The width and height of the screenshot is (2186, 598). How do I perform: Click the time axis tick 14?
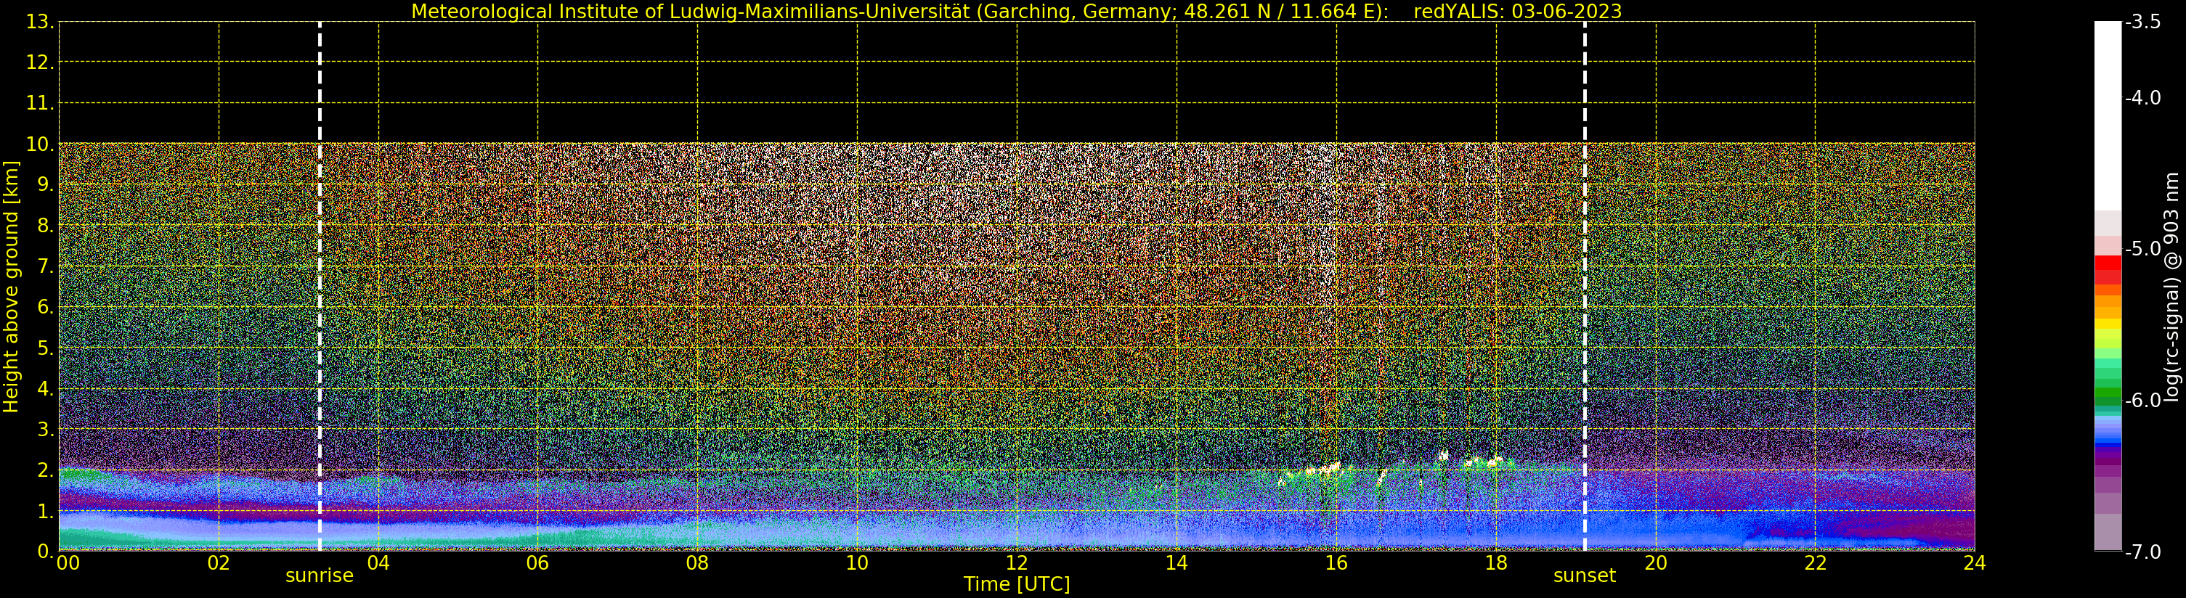click(x=1177, y=563)
